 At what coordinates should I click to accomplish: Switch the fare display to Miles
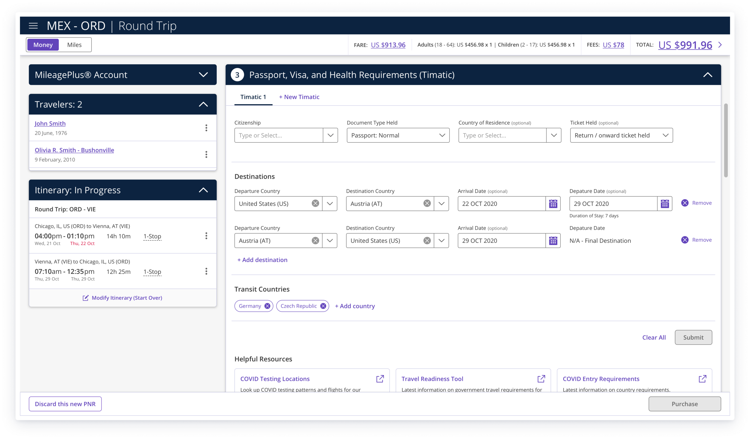click(74, 45)
